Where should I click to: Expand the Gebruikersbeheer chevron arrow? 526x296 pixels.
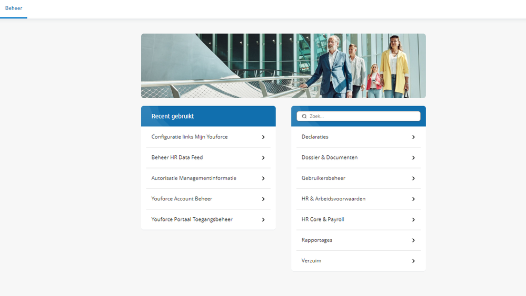click(413, 178)
